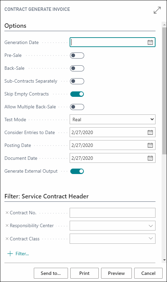167x282 pixels.
Task: Toggle the Sub-Contracts Separately switch
Action: point(77,81)
